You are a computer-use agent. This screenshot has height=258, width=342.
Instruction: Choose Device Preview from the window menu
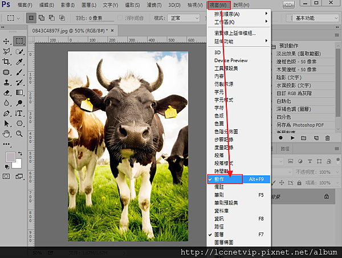pyautogui.click(x=231, y=60)
